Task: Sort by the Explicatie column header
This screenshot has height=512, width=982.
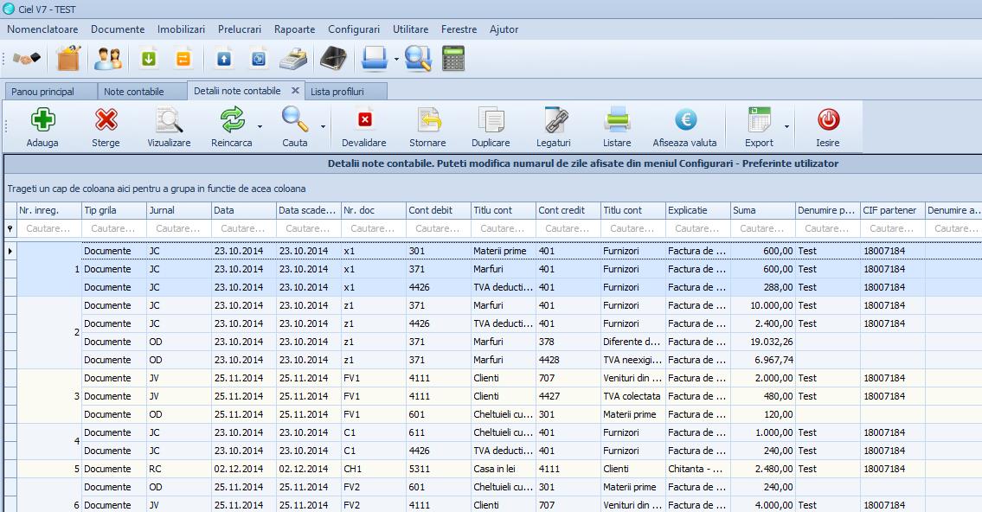Action: click(x=698, y=210)
